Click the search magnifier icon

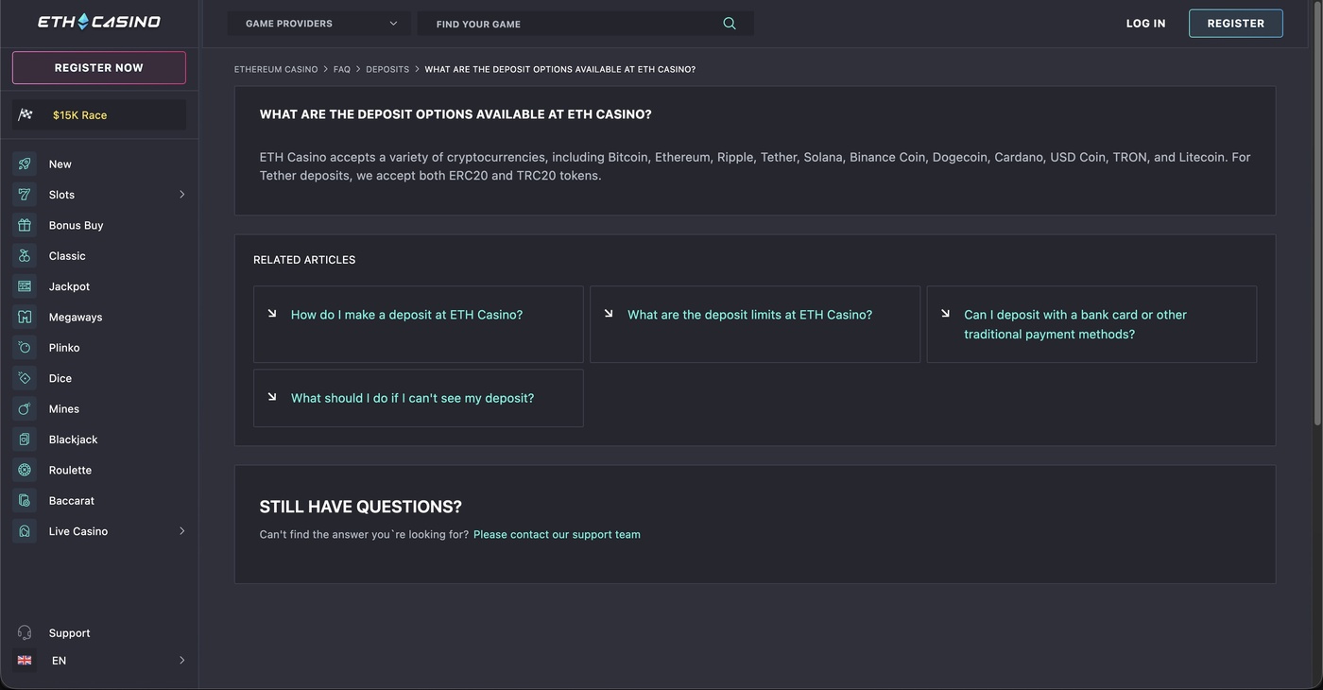(x=730, y=24)
